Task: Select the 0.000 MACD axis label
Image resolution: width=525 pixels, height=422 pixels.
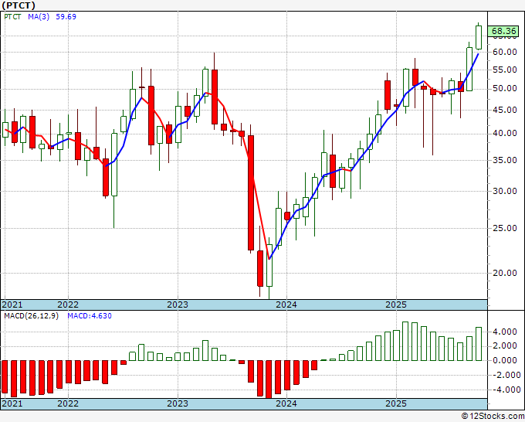Action: tap(506, 361)
